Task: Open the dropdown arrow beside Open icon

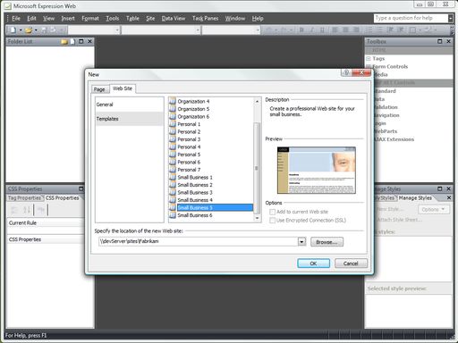Action: (36, 30)
